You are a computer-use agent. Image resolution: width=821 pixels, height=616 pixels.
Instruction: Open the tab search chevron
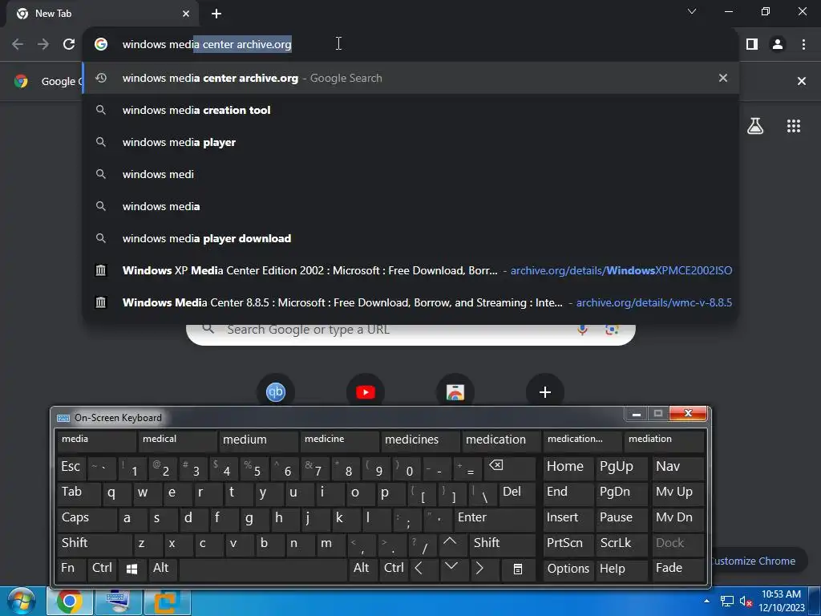click(x=692, y=11)
